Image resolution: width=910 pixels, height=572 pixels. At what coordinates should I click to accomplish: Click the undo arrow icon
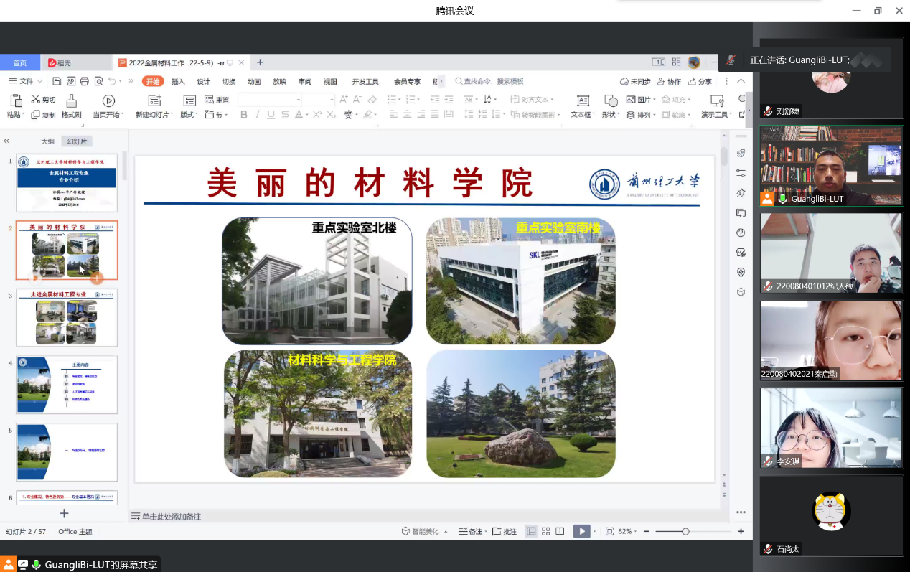click(x=112, y=81)
